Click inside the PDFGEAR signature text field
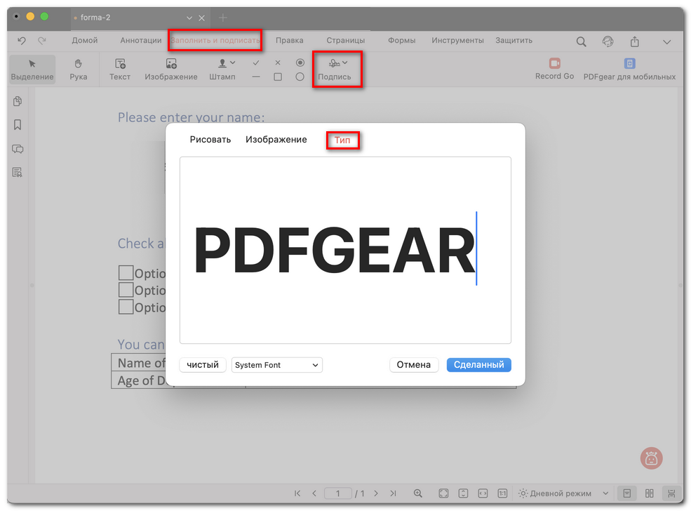 coord(345,250)
